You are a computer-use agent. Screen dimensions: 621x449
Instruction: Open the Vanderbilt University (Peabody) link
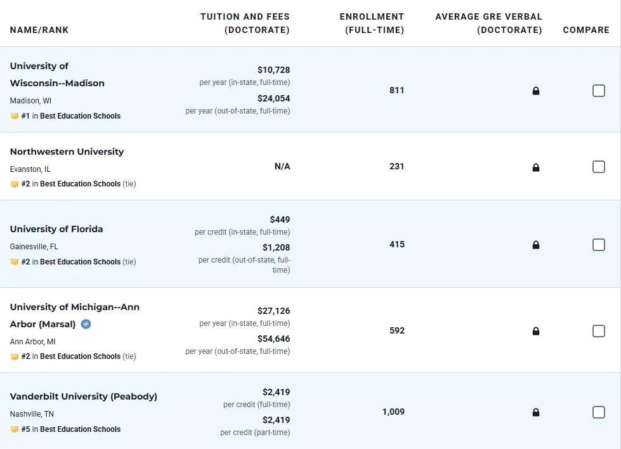pos(84,396)
